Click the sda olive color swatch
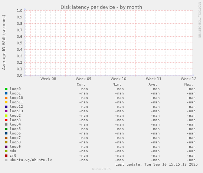The image size is (203, 173). point(6,151)
